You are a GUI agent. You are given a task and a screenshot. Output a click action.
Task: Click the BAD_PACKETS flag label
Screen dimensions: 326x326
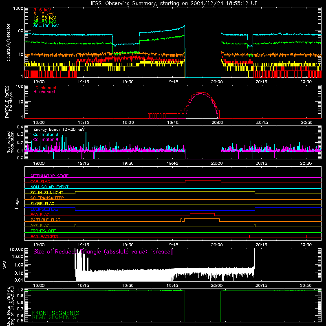44,237
